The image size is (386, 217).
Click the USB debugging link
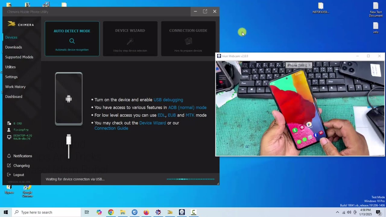[168, 100]
